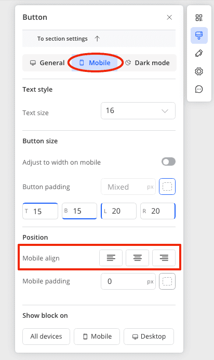Switch to the General tab

coord(47,63)
